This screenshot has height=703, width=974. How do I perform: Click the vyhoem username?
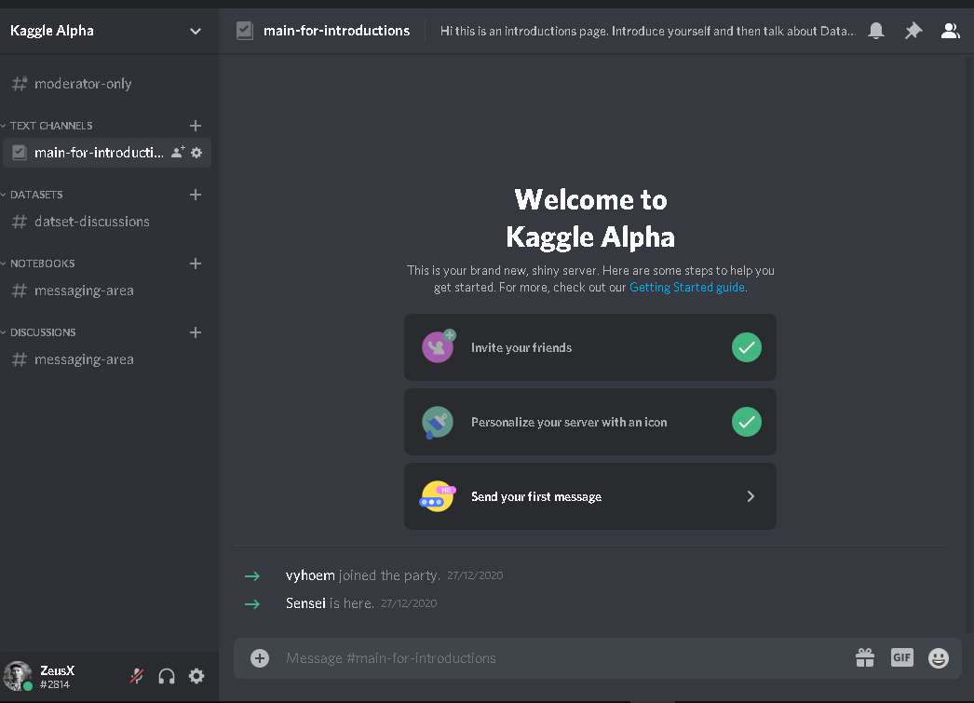point(310,575)
